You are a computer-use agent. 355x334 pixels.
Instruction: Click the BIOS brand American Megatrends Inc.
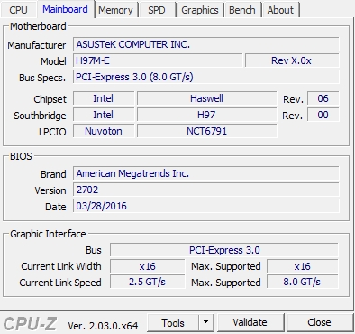(206, 173)
